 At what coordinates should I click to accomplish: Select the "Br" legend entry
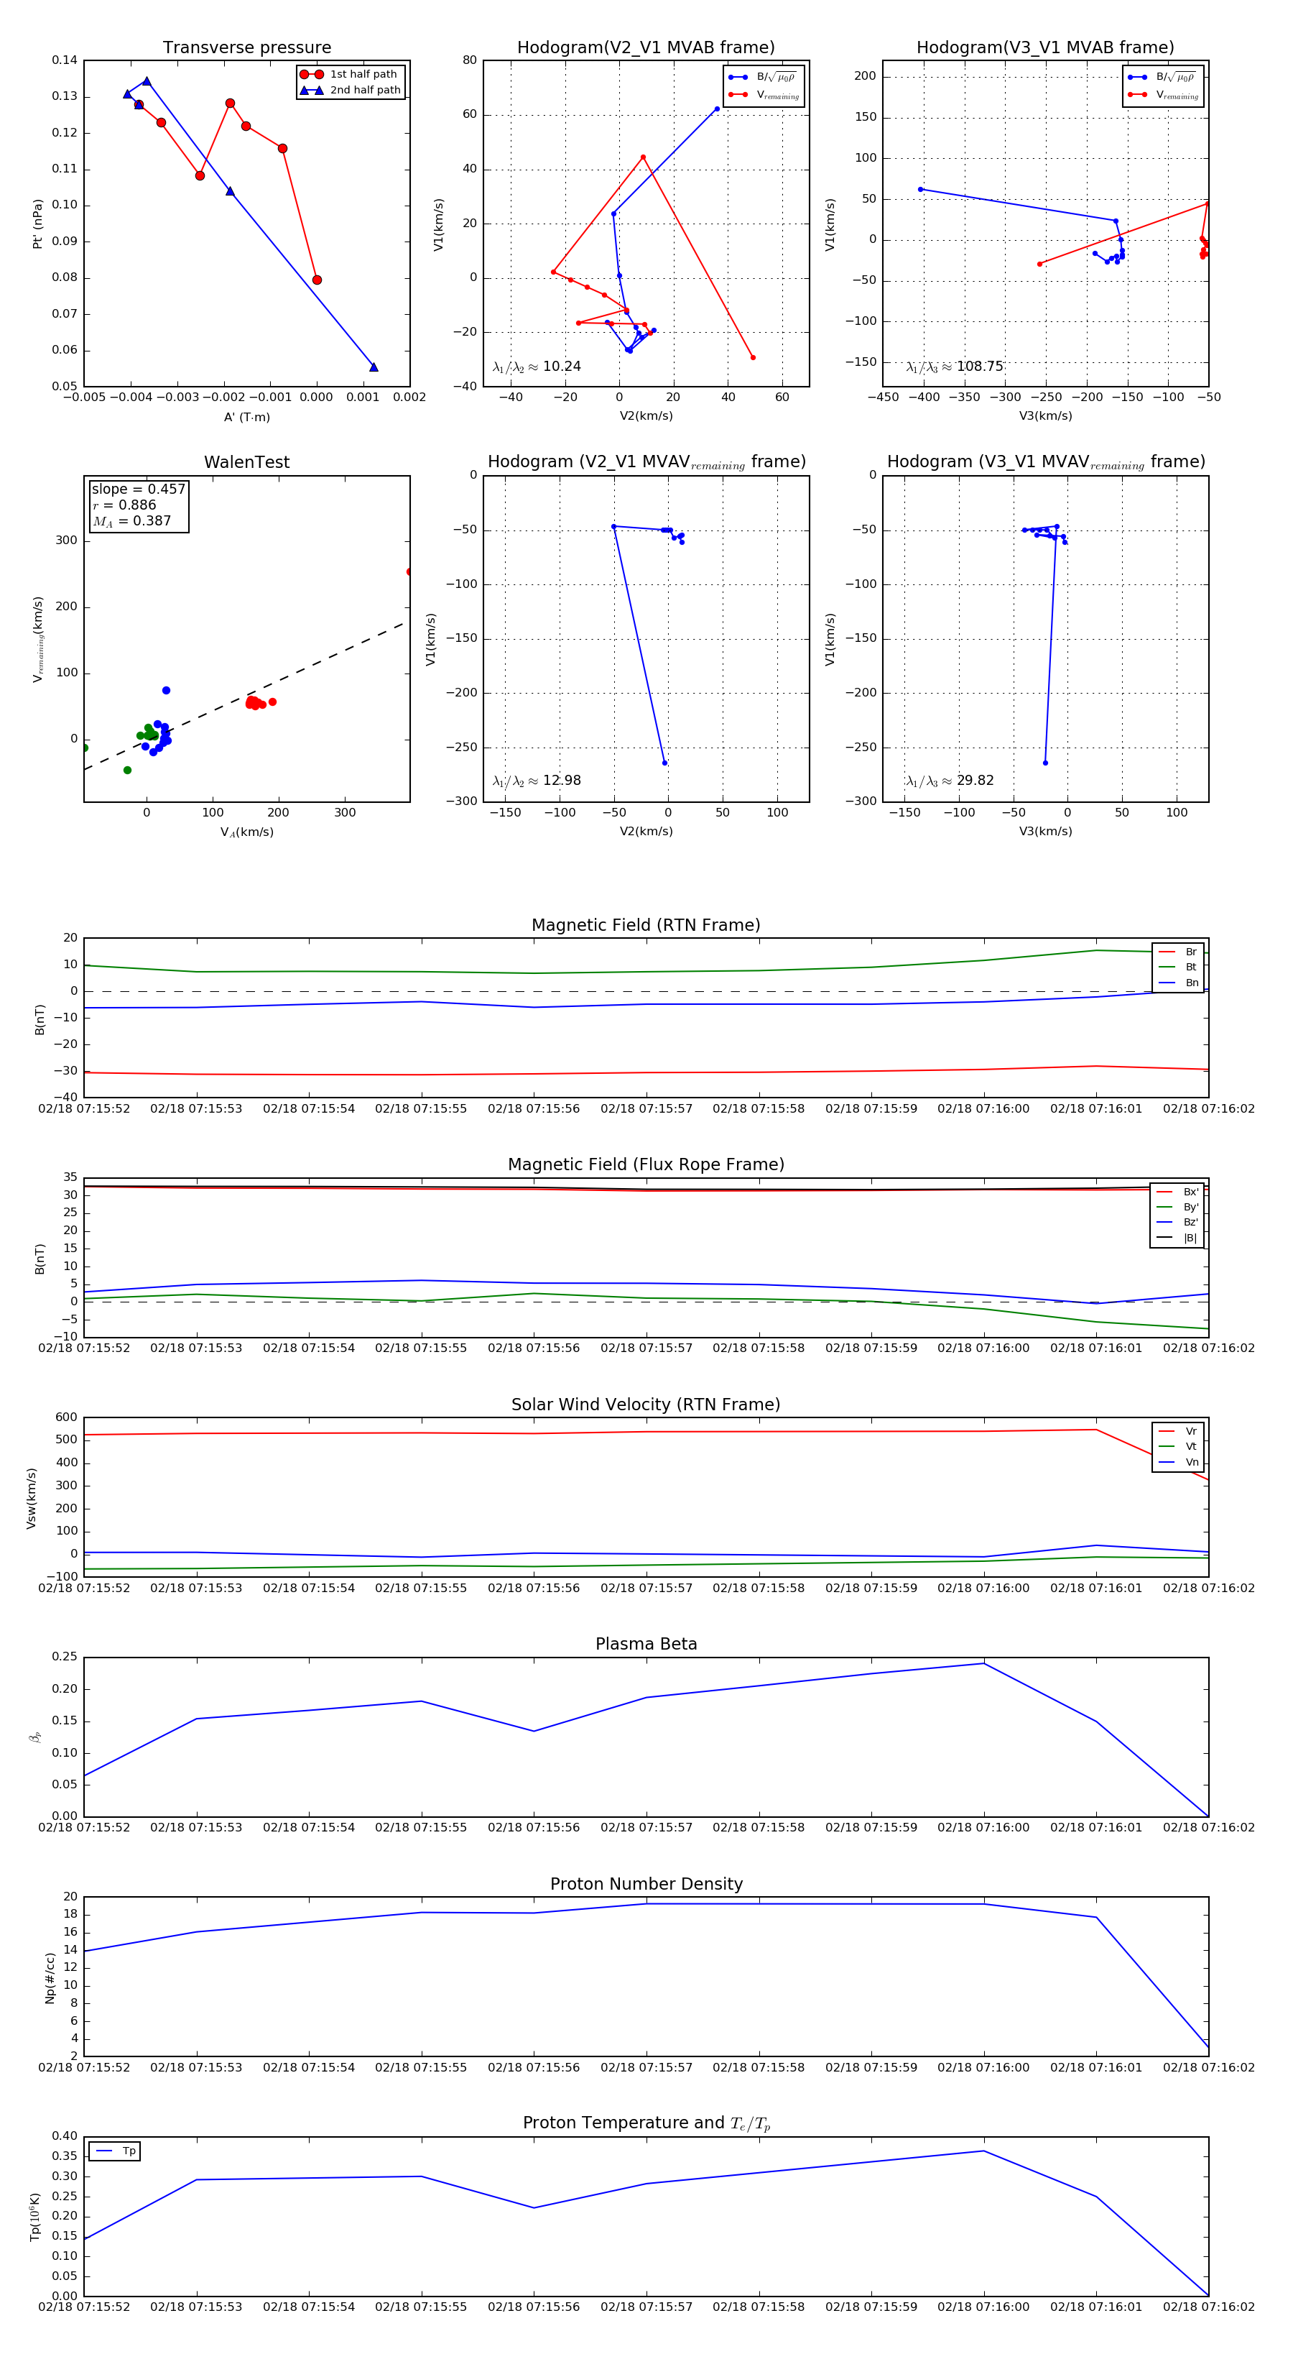pos(1178,952)
